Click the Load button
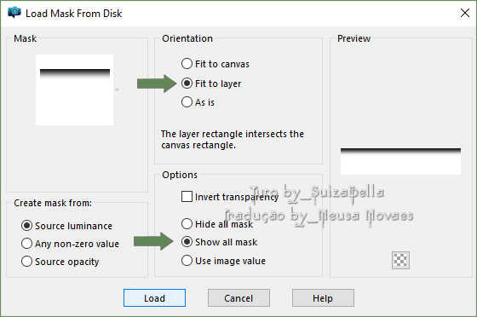477x317 pixels. click(154, 298)
